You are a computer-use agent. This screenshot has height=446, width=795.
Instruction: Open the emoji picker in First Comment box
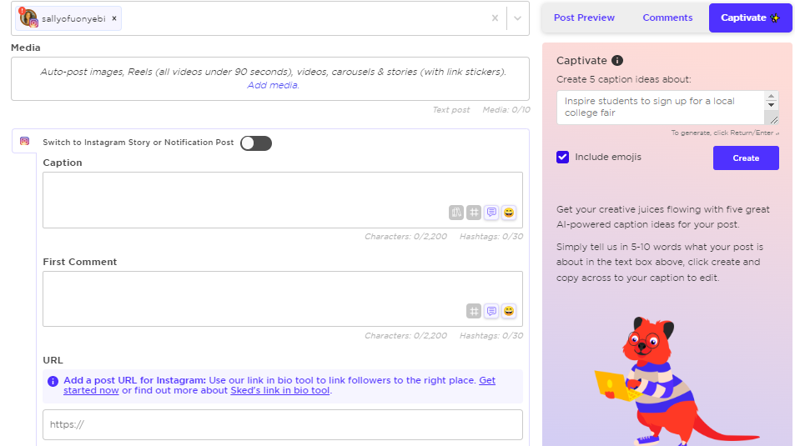pyautogui.click(x=509, y=311)
